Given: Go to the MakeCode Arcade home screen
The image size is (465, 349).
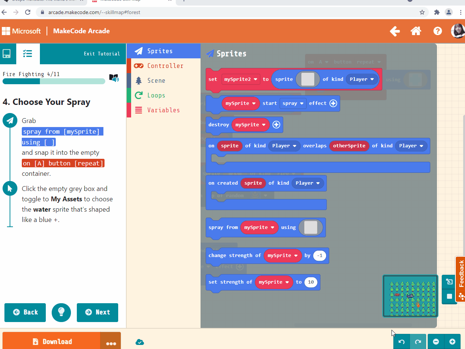Looking at the screenshot, I should point(416,31).
